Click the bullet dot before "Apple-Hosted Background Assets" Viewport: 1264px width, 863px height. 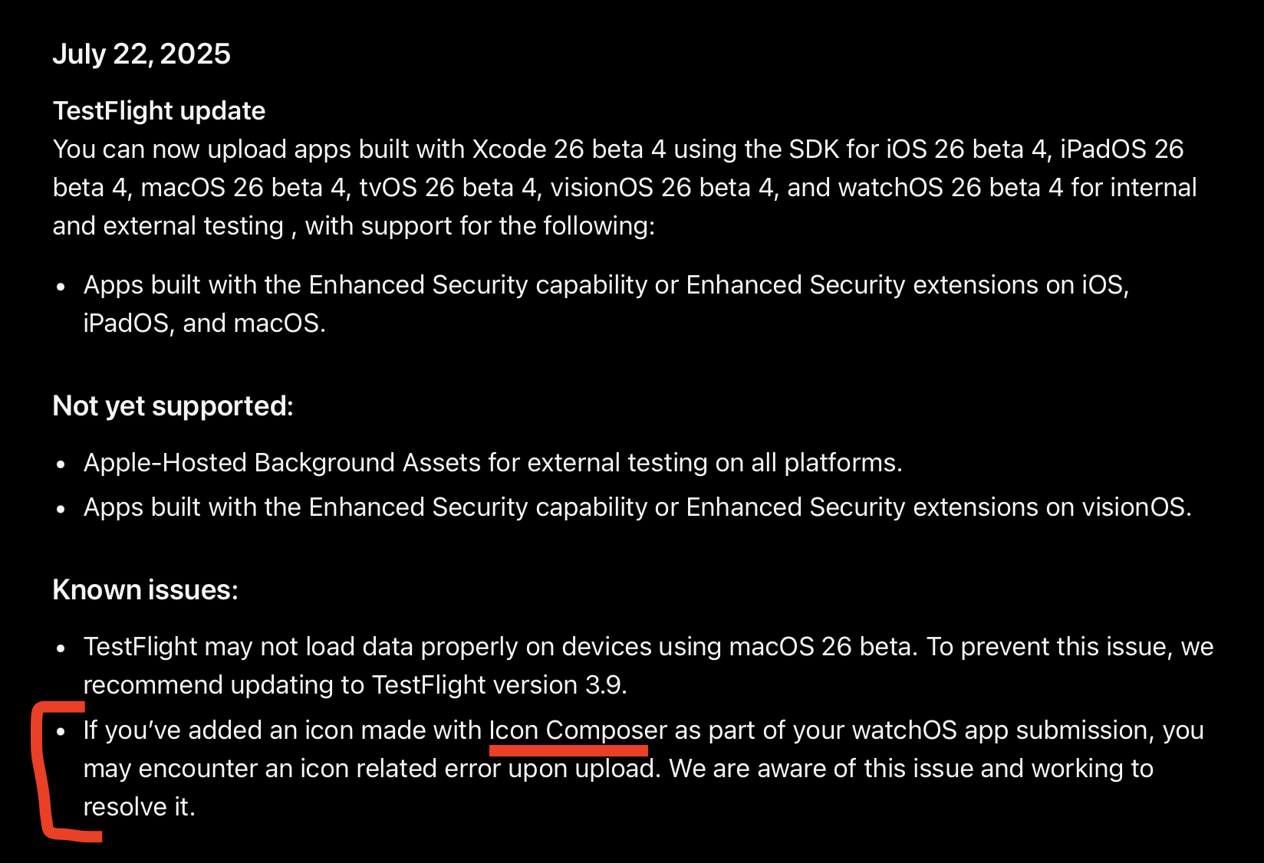(61, 464)
